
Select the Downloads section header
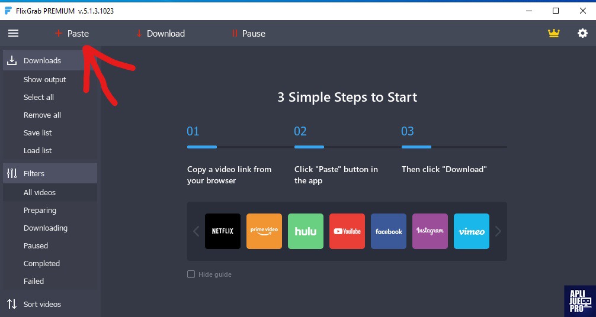50,60
